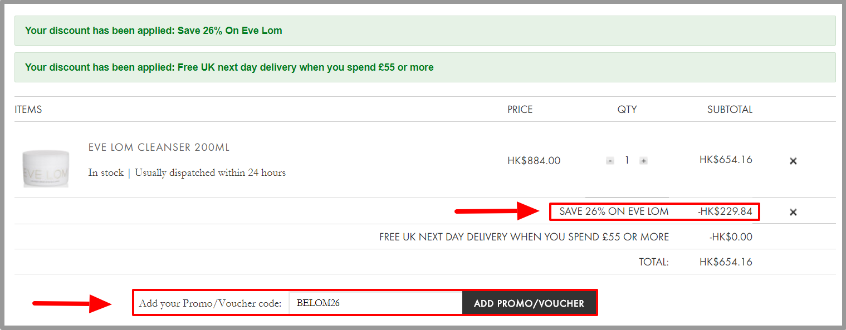
Task: Increase quantity with the plus button
Action: [643, 161]
